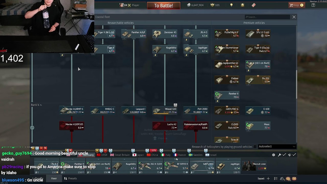Screen dimensions: 327x184
Task: Select the mKPz M47 G premium
Action: (x=227, y=111)
